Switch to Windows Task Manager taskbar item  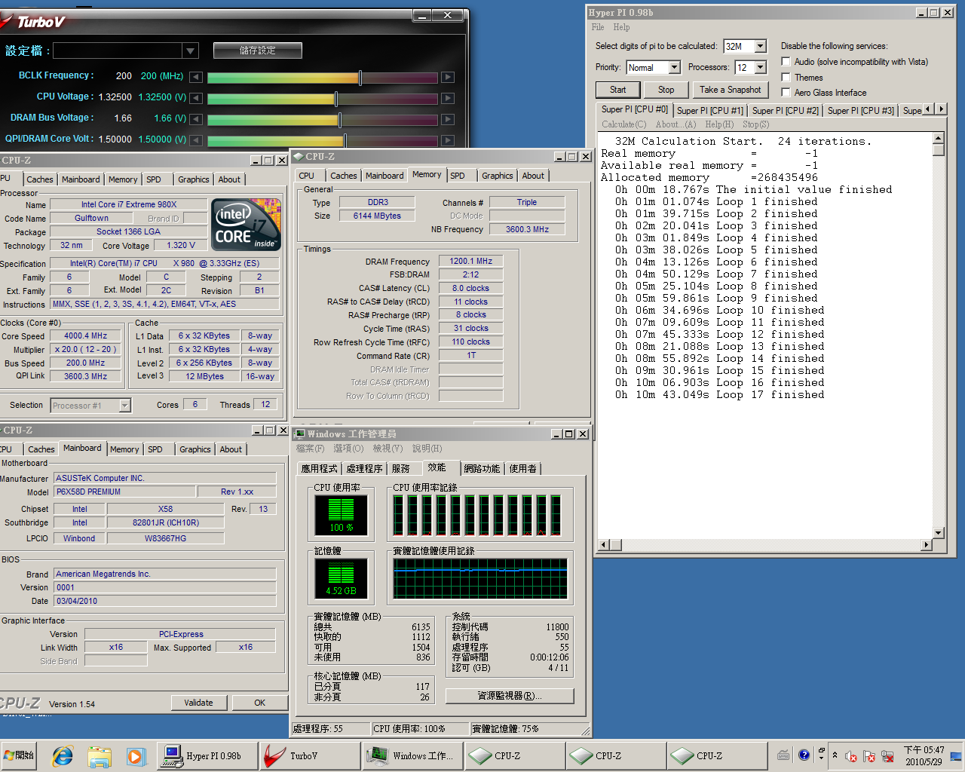412,755
